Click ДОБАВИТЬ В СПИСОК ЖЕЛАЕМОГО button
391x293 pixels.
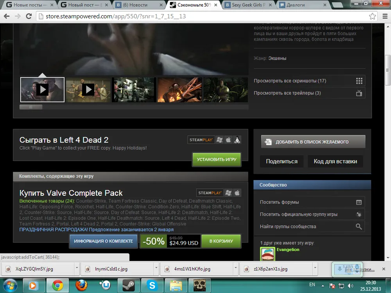click(313, 141)
